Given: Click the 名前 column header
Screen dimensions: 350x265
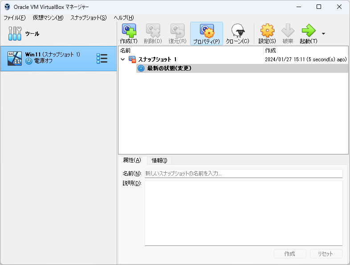Looking at the screenshot, I should point(191,51).
